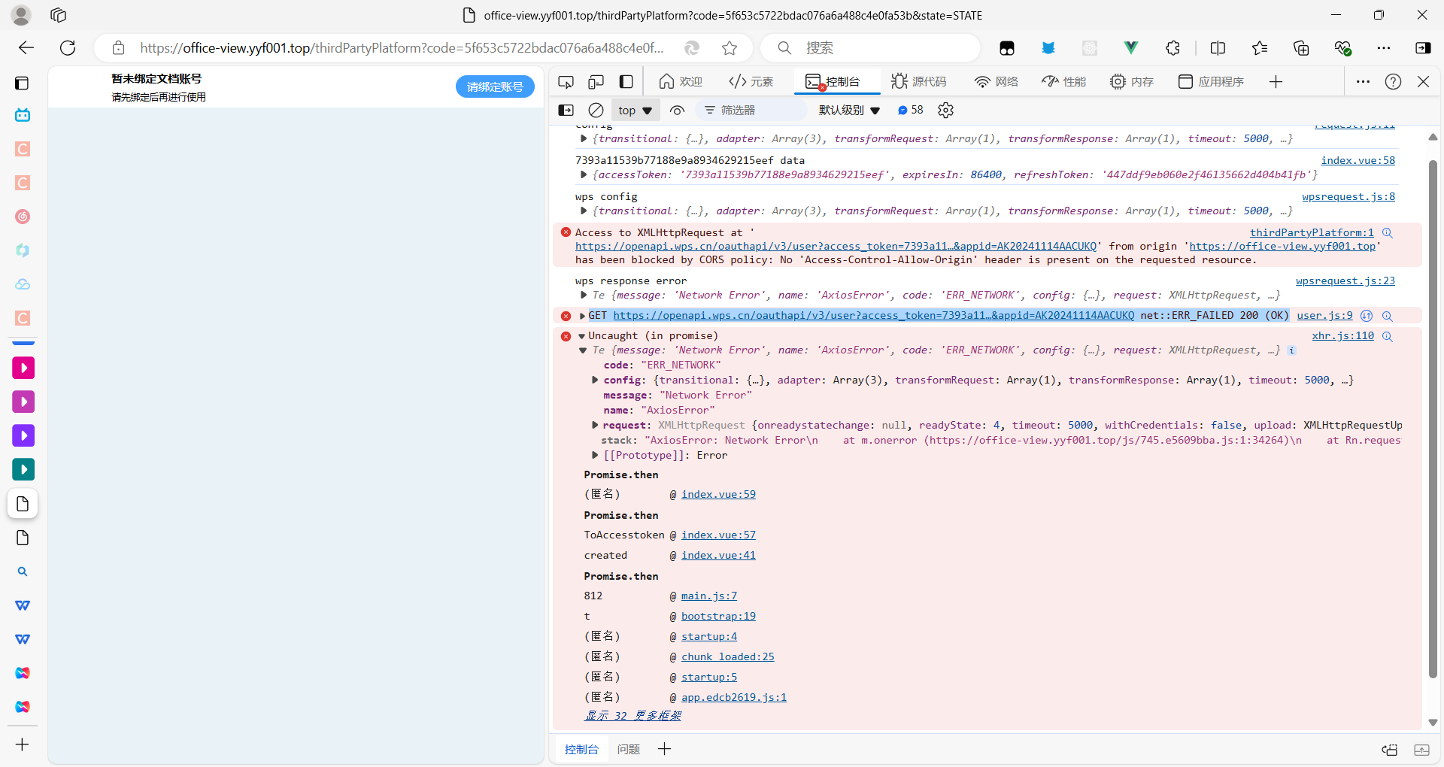Close the DevTools panel
This screenshot has height=767, width=1444.
pos(1423,82)
